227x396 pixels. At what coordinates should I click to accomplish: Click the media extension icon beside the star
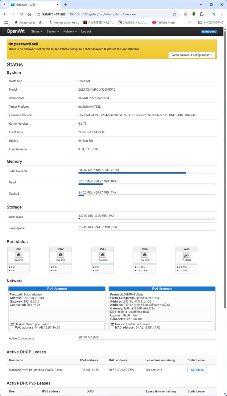(186, 14)
